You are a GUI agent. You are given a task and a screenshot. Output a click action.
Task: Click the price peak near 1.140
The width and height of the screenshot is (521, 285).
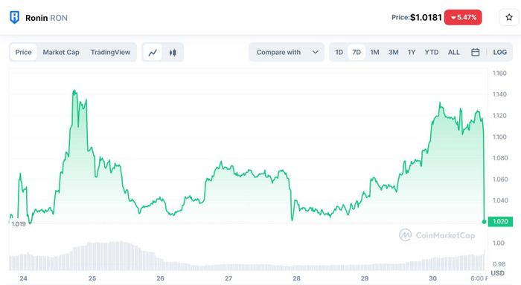pyautogui.click(x=74, y=91)
